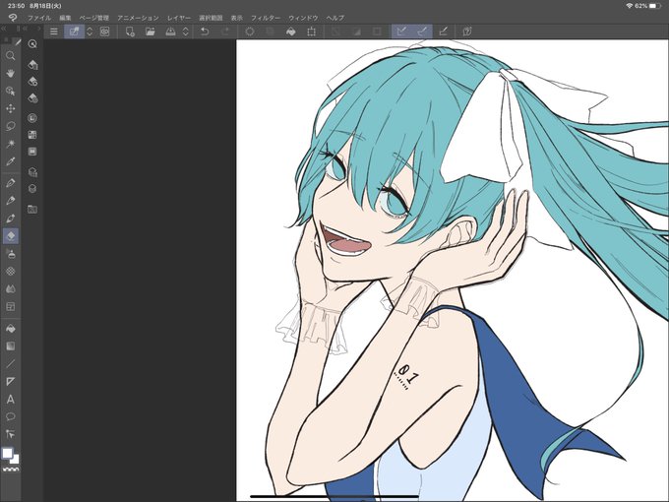The height and width of the screenshot is (502, 669).
Task: Click main drawing color swatch
Action: (7, 453)
